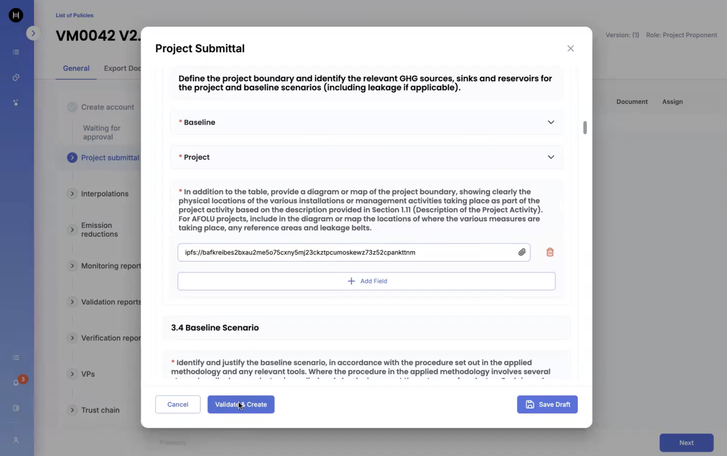Switch to the General tab
The image size is (727, 456).
76,68
